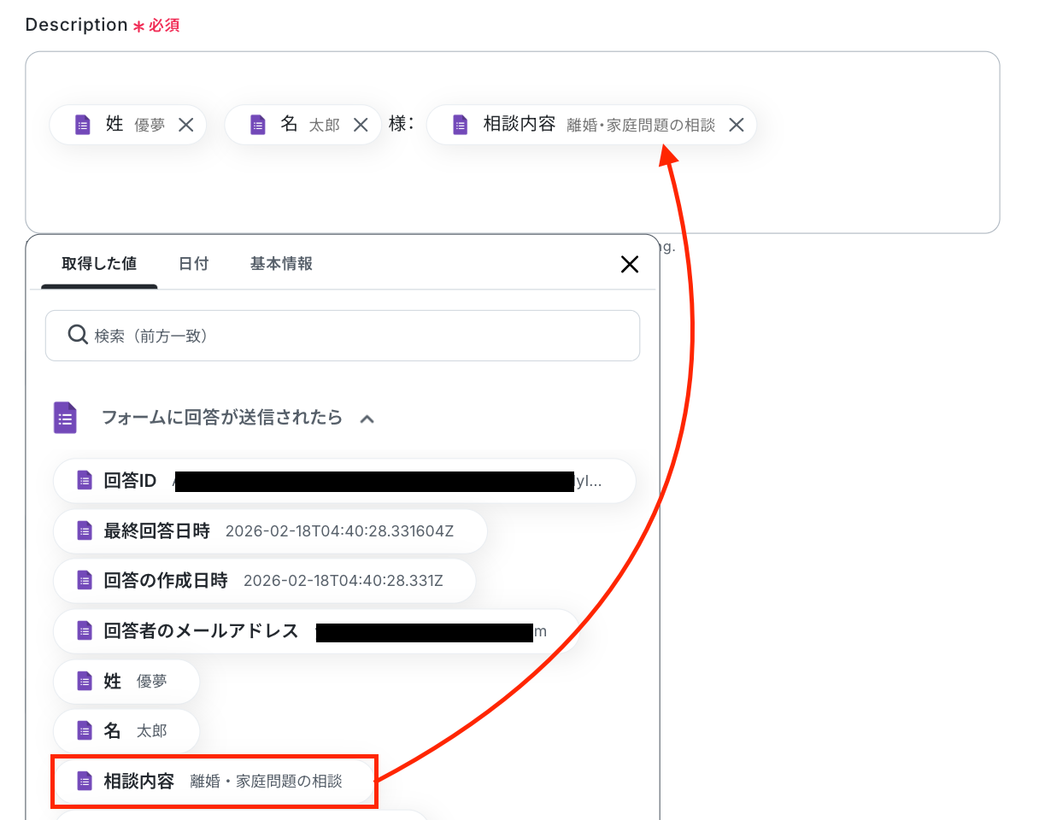Click the form icon in 最終回答日時 row
The width and height of the screenshot is (1051, 820).
point(84,531)
